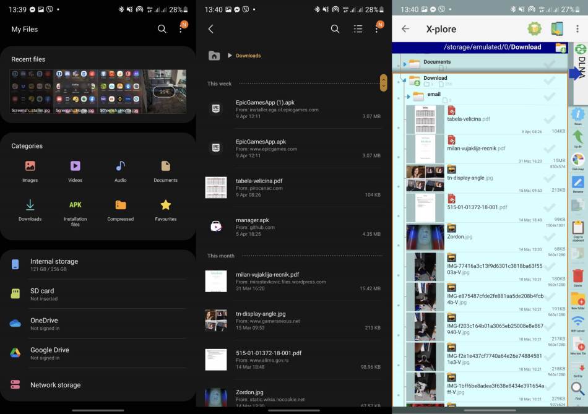Open SD card entry

click(98, 294)
